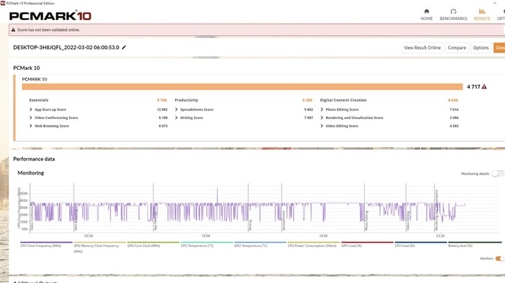Expand the Video Conferencing Score row
Screen dimensions: 505x283
pyautogui.click(x=31, y=118)
